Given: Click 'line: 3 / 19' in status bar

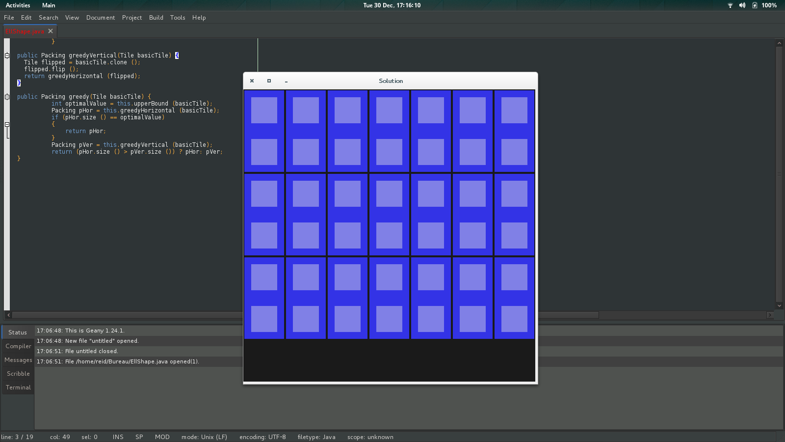Looking at the screenshot, I should coord(17,437).
